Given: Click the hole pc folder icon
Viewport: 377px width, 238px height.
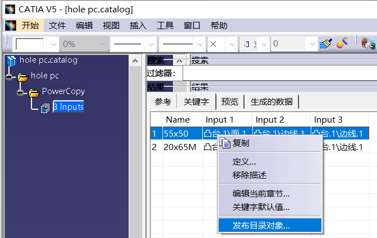Looking at the screenshot, I should (23, 77).
